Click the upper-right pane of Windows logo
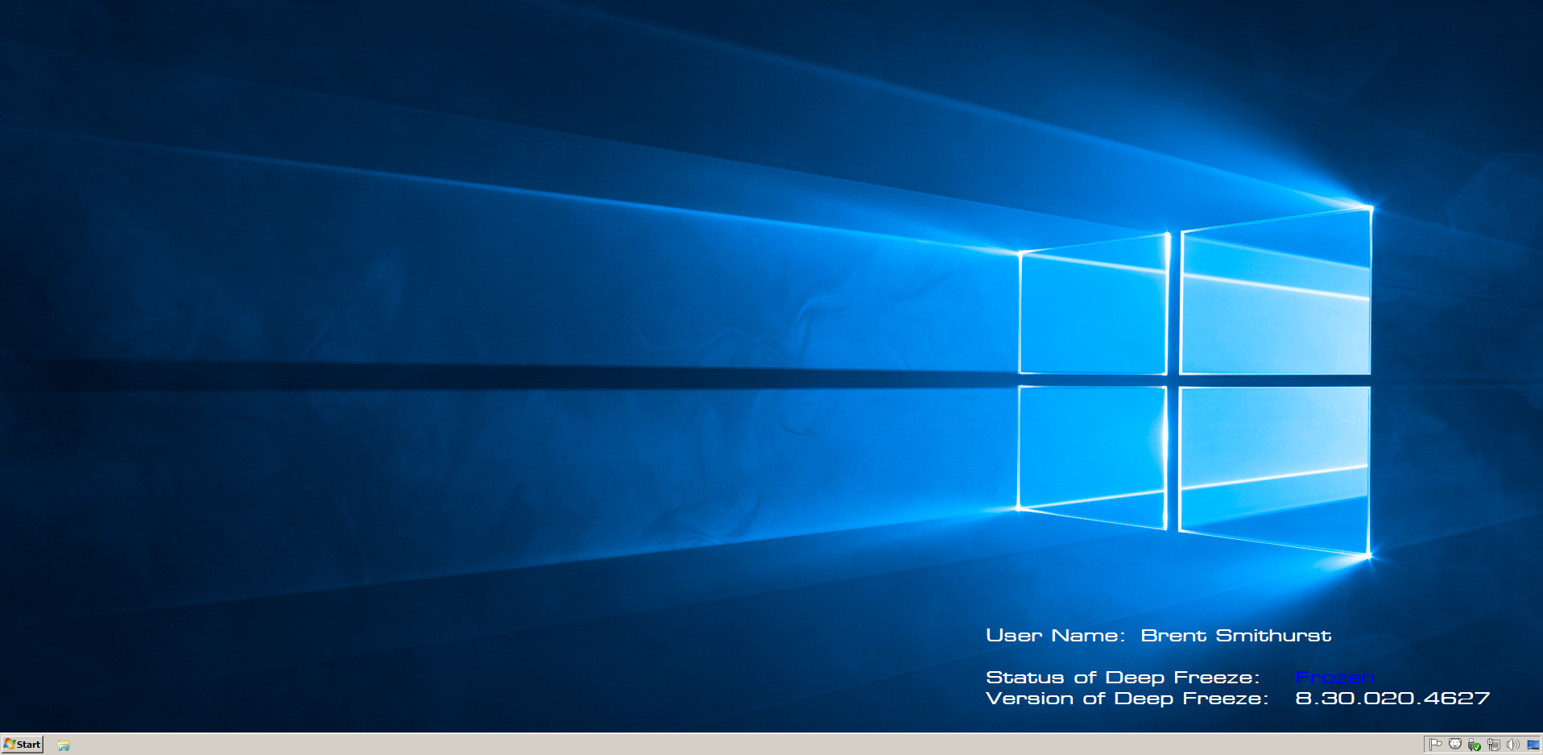 [1275, 298]
